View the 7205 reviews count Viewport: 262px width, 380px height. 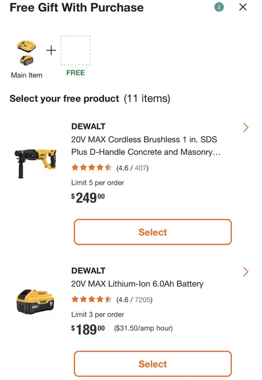coord(143,300)
